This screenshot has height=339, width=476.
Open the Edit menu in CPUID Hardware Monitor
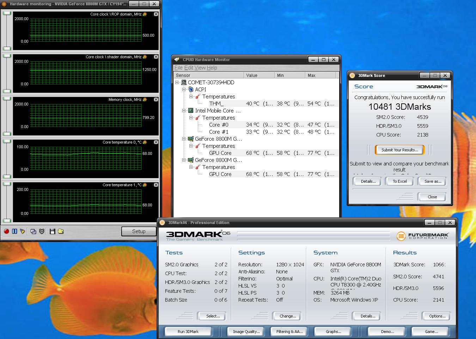[x=189, y=68]
